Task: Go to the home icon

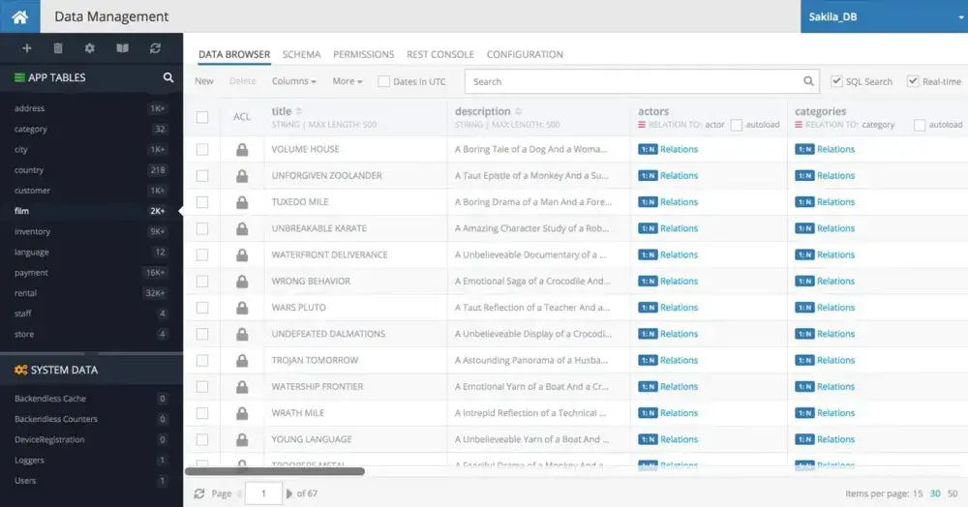Action: point(19,16)
